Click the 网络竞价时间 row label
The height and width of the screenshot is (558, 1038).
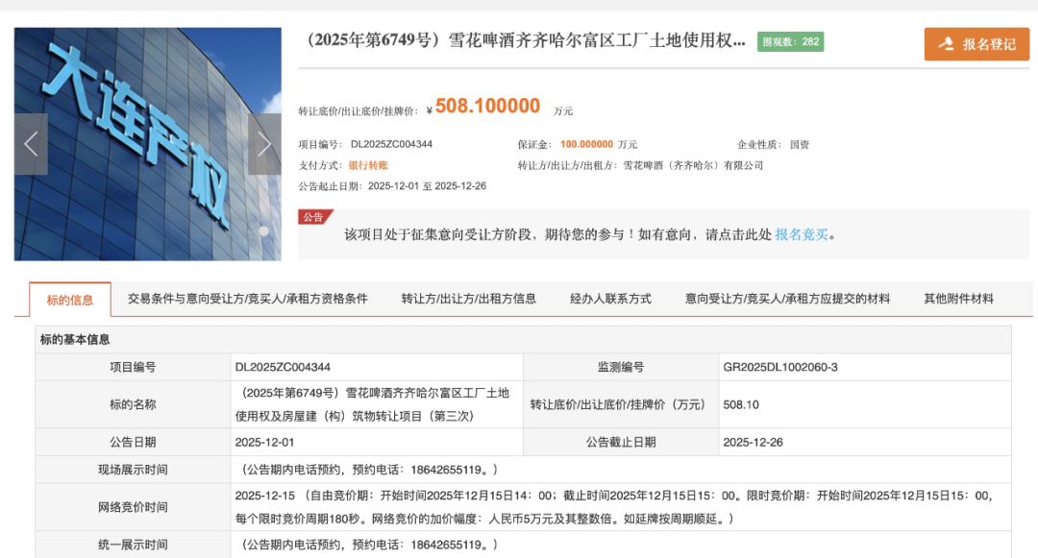(133, 507)
